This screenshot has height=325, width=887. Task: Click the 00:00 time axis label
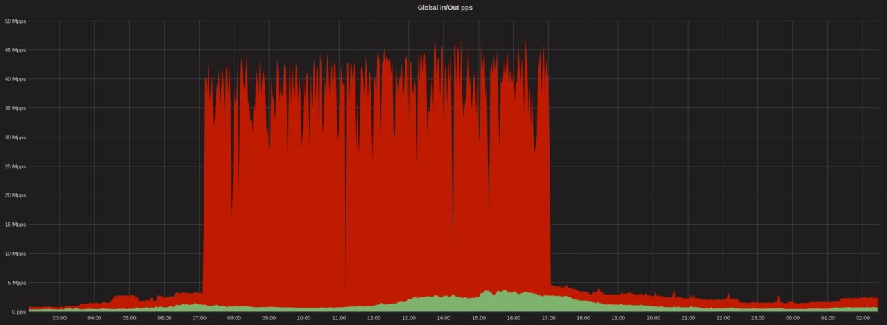793,319
